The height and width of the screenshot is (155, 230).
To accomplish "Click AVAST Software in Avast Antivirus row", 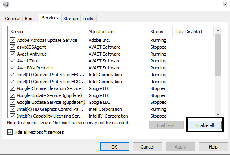I will (105, 54).
